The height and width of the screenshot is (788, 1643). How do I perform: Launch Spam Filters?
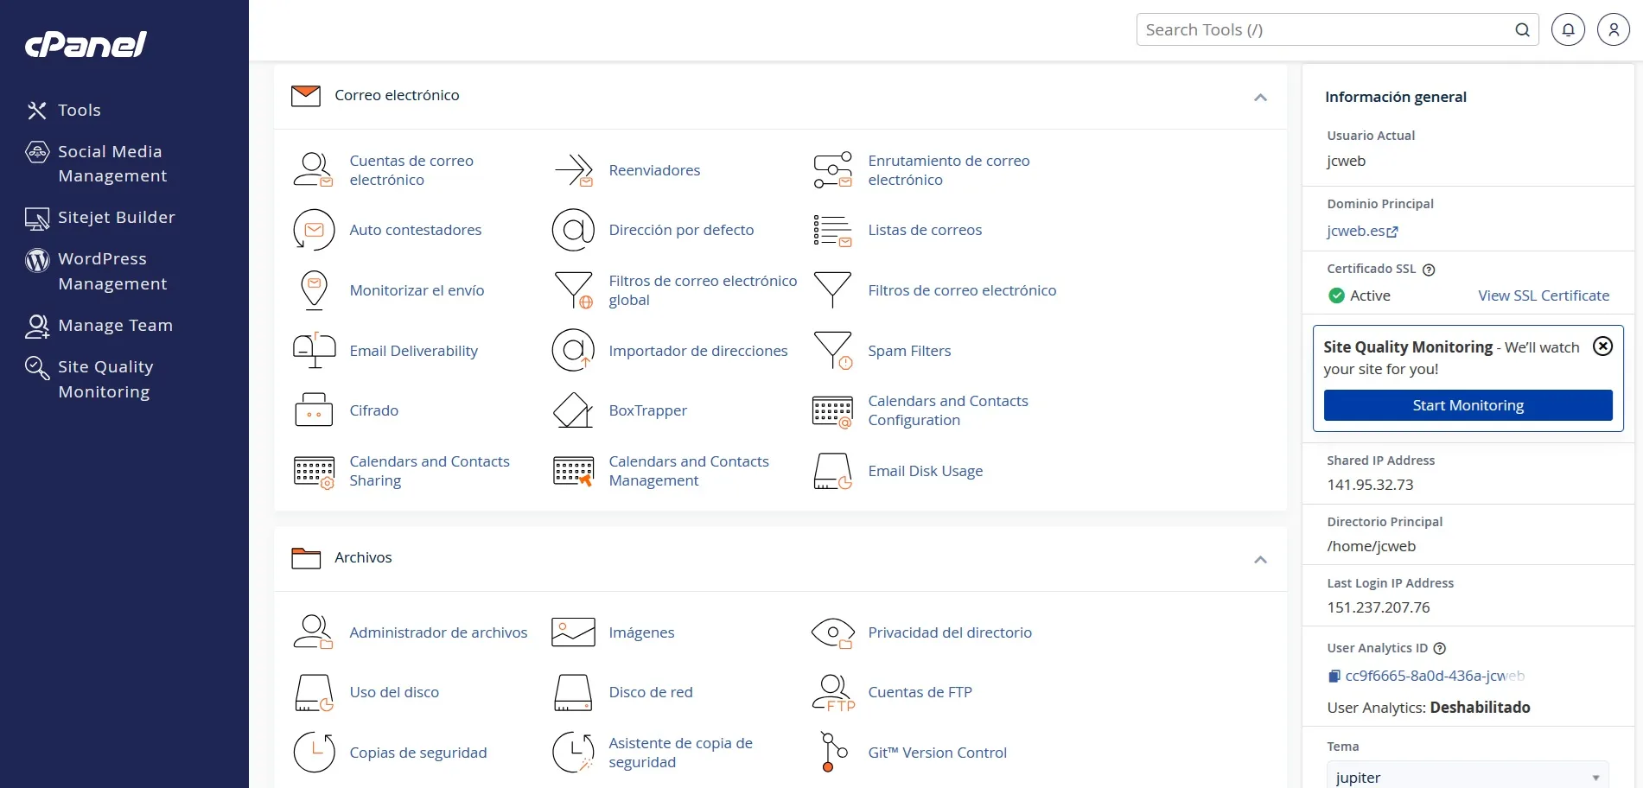pyautogui.click(x=908, y=351)
